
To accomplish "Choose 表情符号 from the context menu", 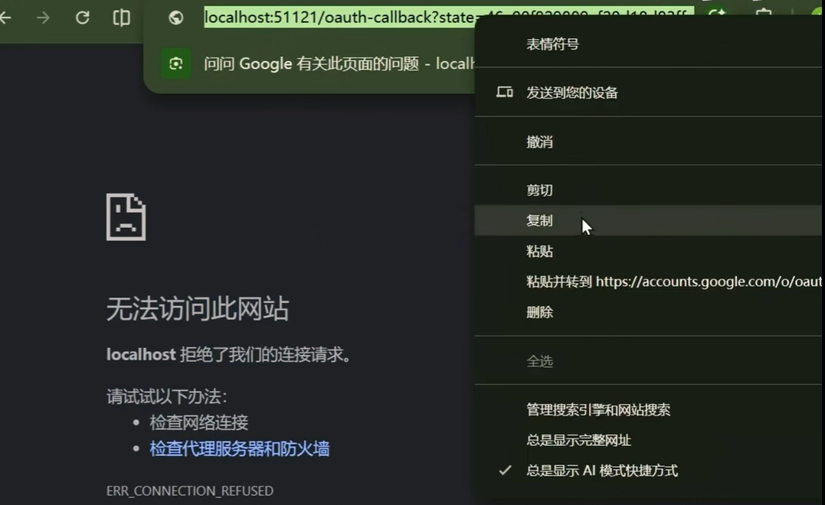I will (x=648, y=44).
